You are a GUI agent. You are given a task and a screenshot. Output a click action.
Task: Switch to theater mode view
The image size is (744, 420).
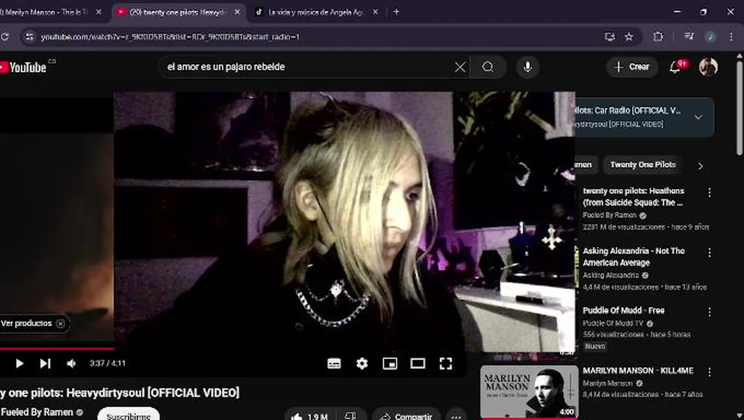click(x=418, y=363)
